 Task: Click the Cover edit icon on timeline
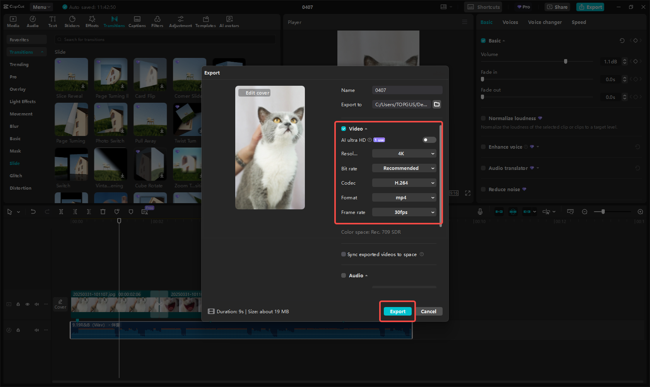60,304
